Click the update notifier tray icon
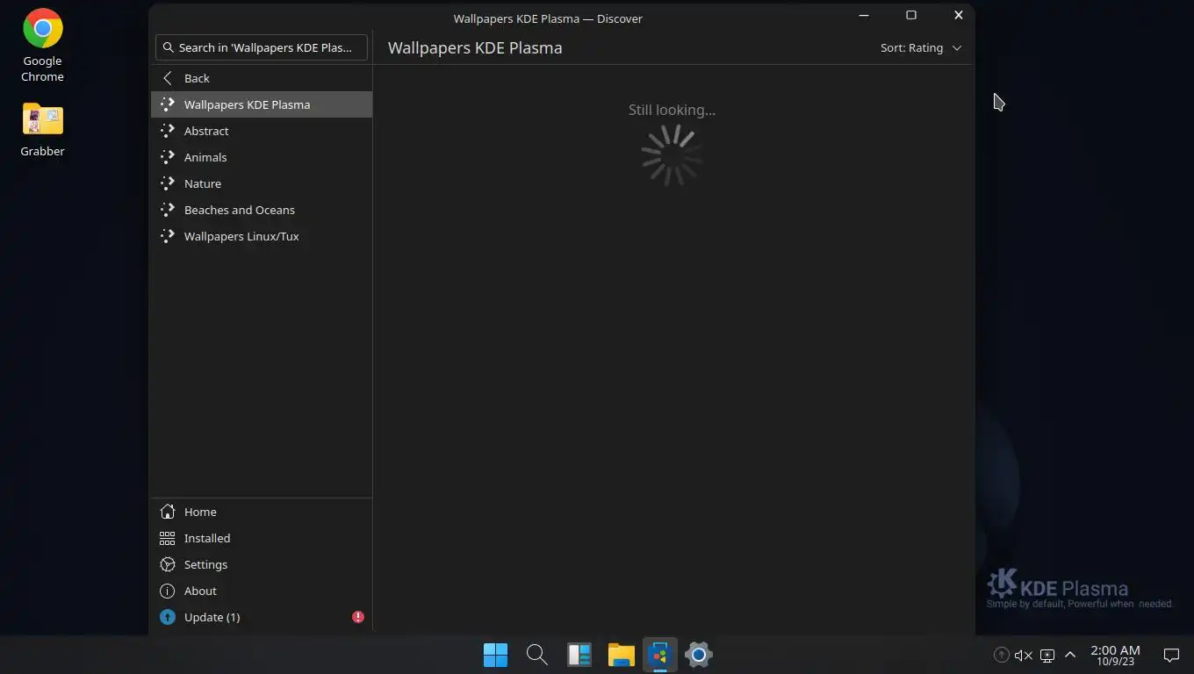 [1001, 655]
